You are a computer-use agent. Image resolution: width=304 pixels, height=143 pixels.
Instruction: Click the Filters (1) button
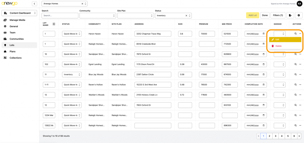point(278,15)
